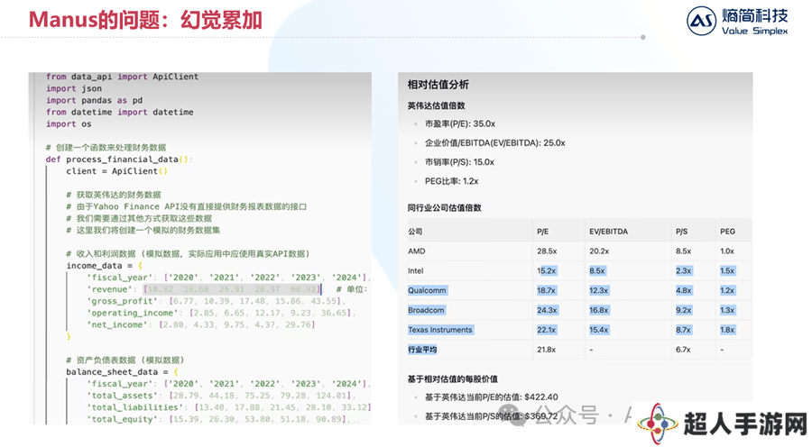This screenshot has height=447, width=812.
Task: Click the bullet "PEG比率: 1.2x"
Action: [x=452, y=181]
